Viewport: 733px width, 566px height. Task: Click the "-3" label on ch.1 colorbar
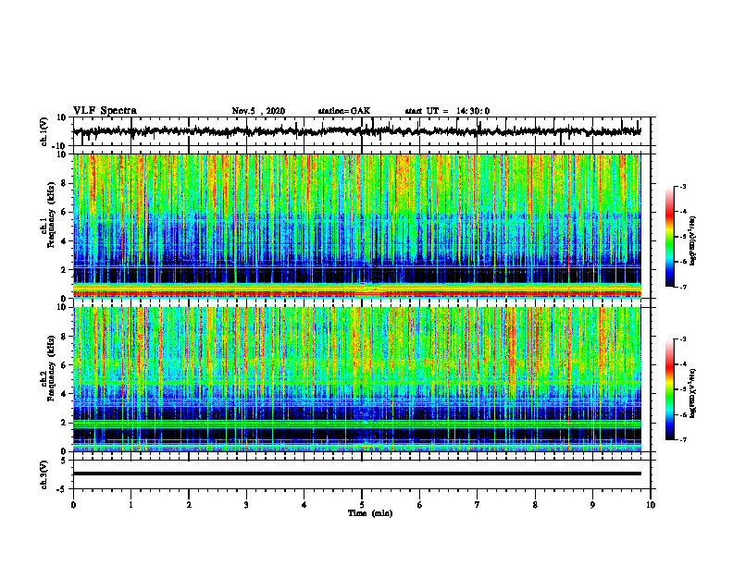click(x=682, y=186)
